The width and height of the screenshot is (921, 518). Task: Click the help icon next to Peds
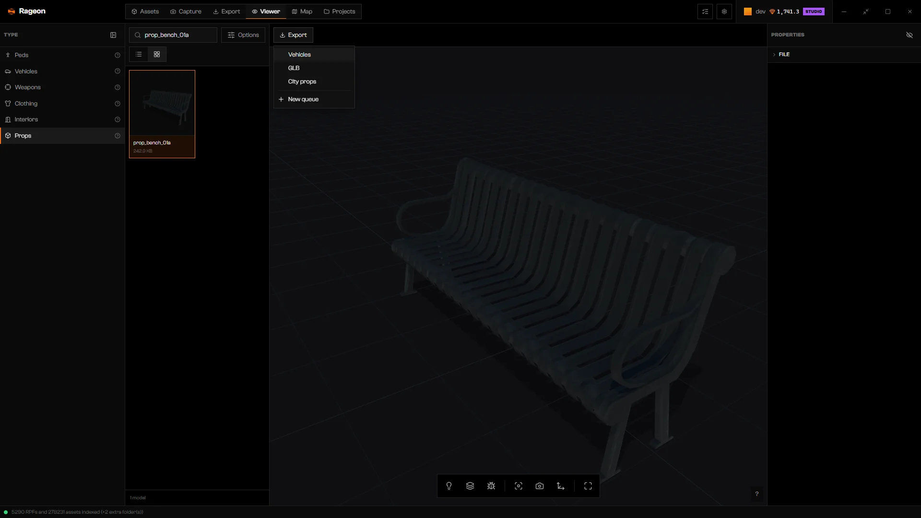point(118,55)
